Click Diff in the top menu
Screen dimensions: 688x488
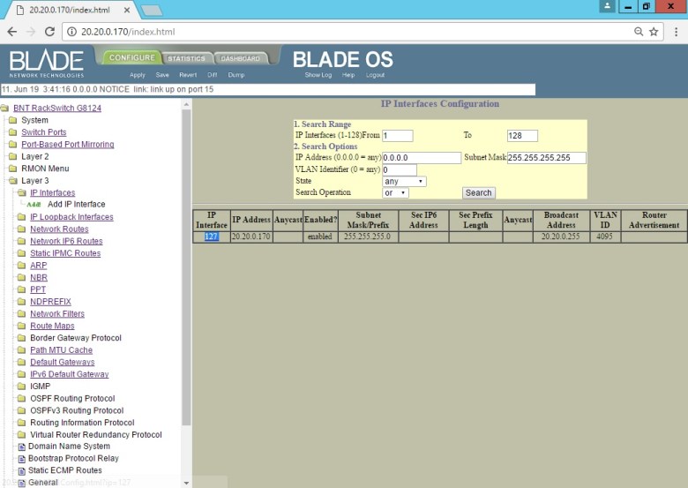213,75
